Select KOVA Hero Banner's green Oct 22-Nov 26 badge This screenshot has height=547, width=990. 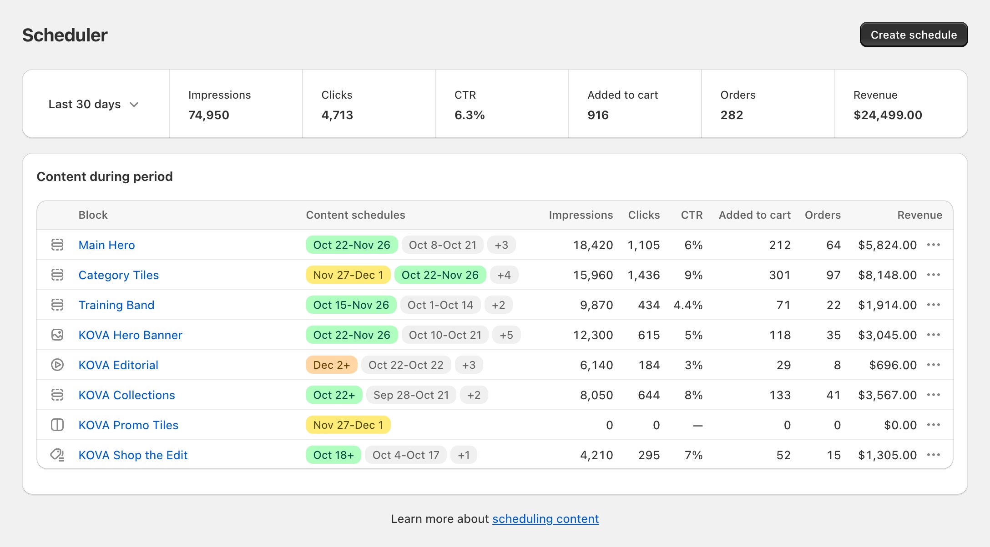[x=352, y=335]
